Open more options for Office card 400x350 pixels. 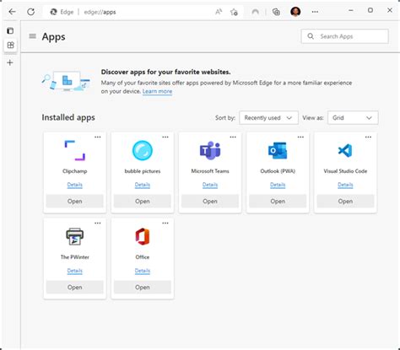pos(165,223)
